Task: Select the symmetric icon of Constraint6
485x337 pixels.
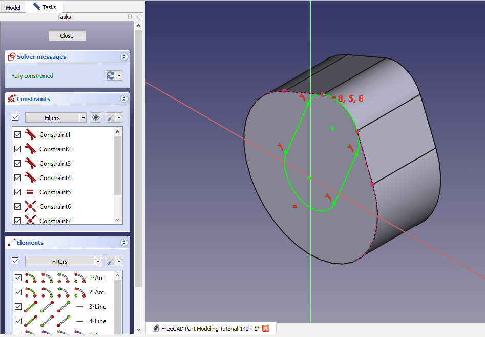Action: (x=31, y=206)
